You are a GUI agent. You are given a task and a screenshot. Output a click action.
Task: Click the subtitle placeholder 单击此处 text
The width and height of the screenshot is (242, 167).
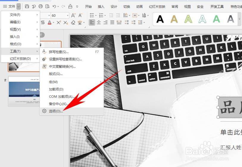(x=231, y=132)
